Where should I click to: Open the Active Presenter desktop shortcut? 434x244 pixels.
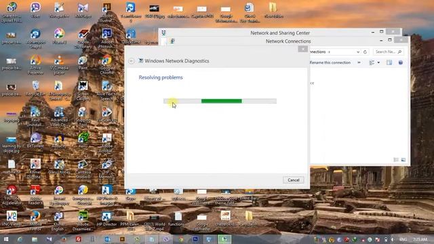[35, 64]
